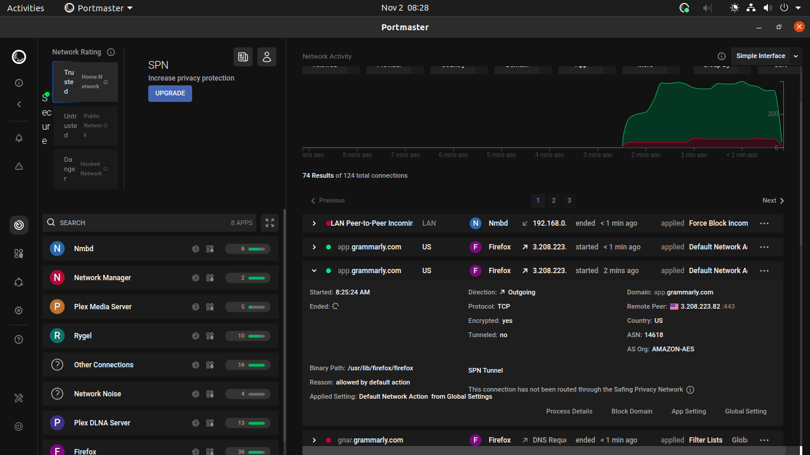This screenshot has height=455, width=810.
Task: Open the Notifications bell icon in sidebar
Action: click(x=18, y=137)
